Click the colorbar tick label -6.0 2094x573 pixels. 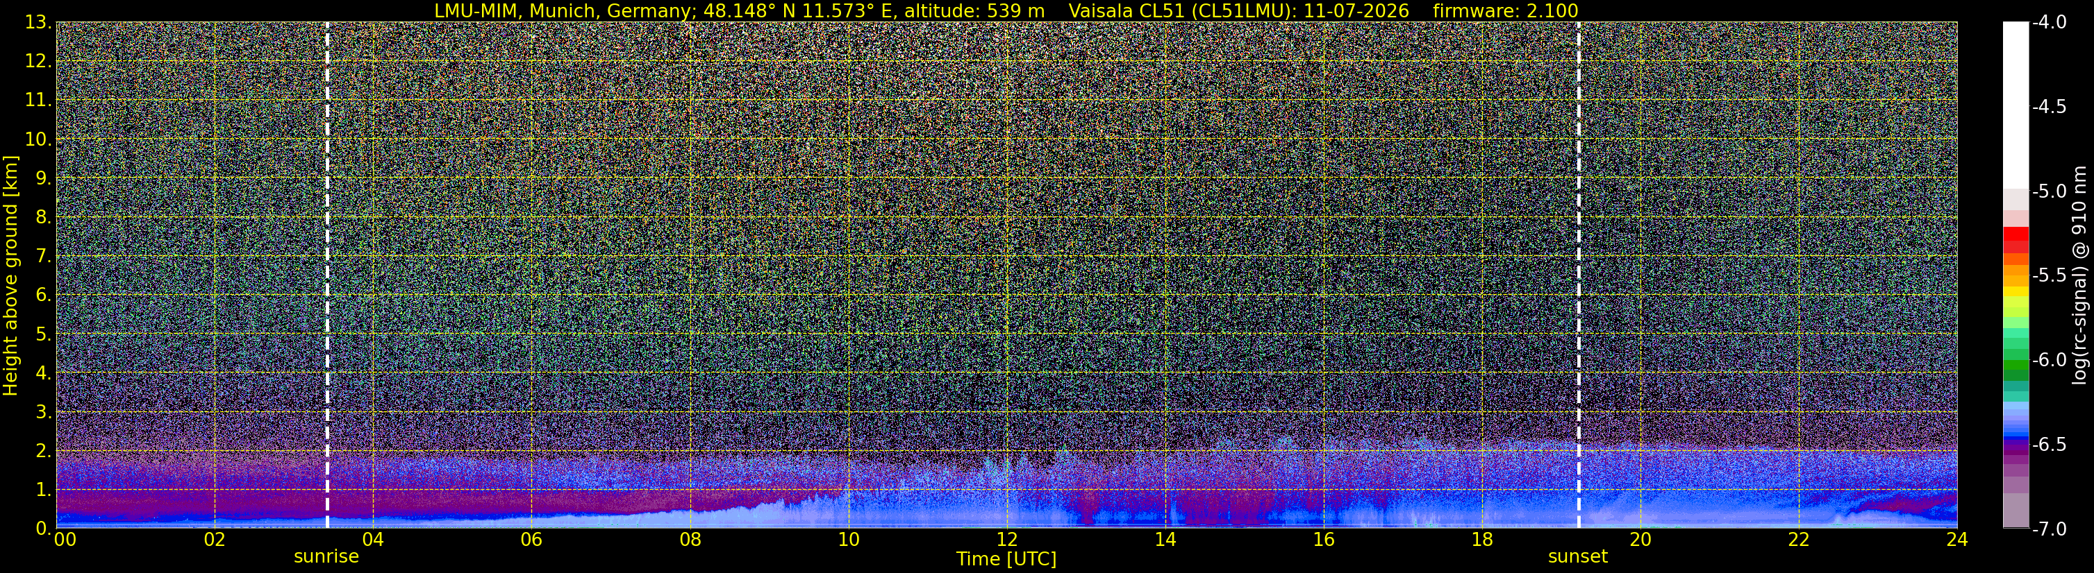click(2050, 360)
